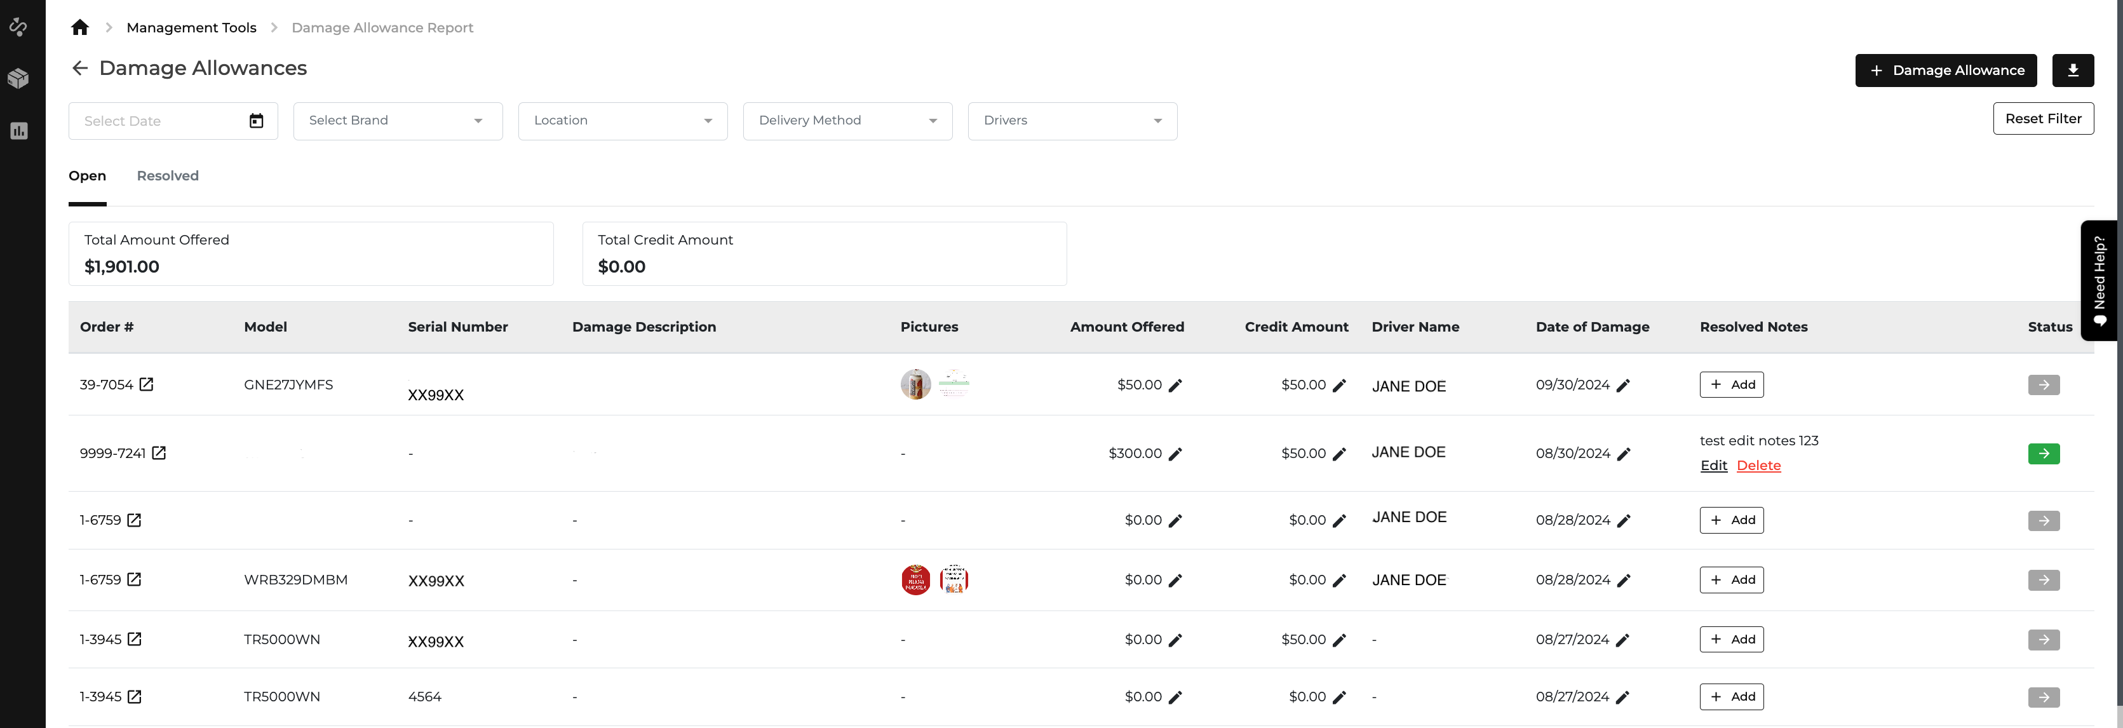2123x728 pixels.
Task: Open the calendar icon in Select Date
Action: [x=256, y=121]
